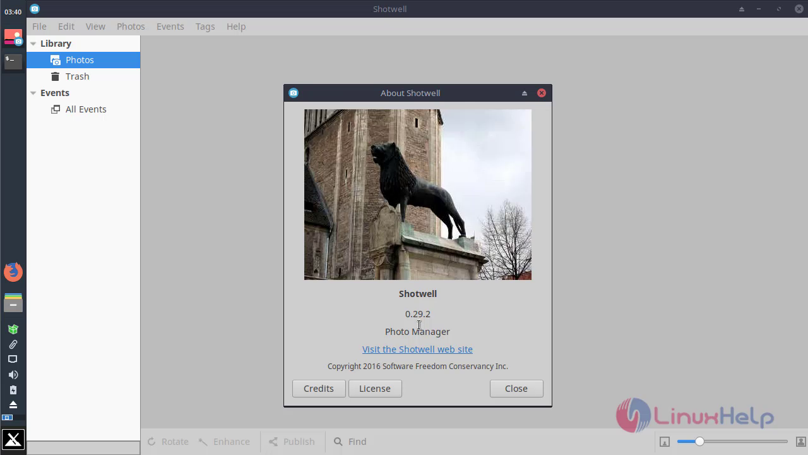Image resolution: width=808 pixels, height=455 pixels.
Task: Click the lion statue photo in About dialog
Action: (418, 195)
